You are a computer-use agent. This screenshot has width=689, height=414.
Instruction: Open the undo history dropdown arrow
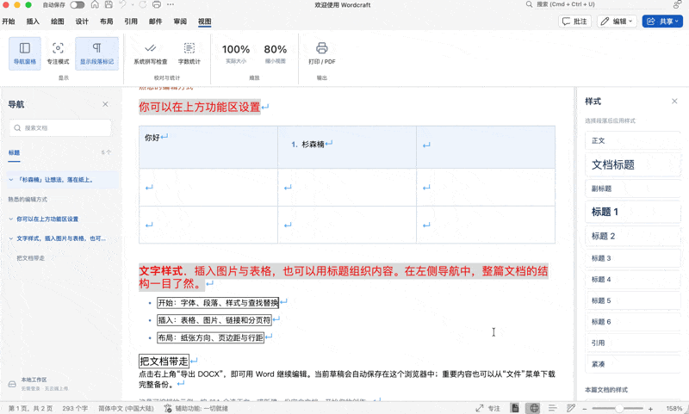point(133,5)
